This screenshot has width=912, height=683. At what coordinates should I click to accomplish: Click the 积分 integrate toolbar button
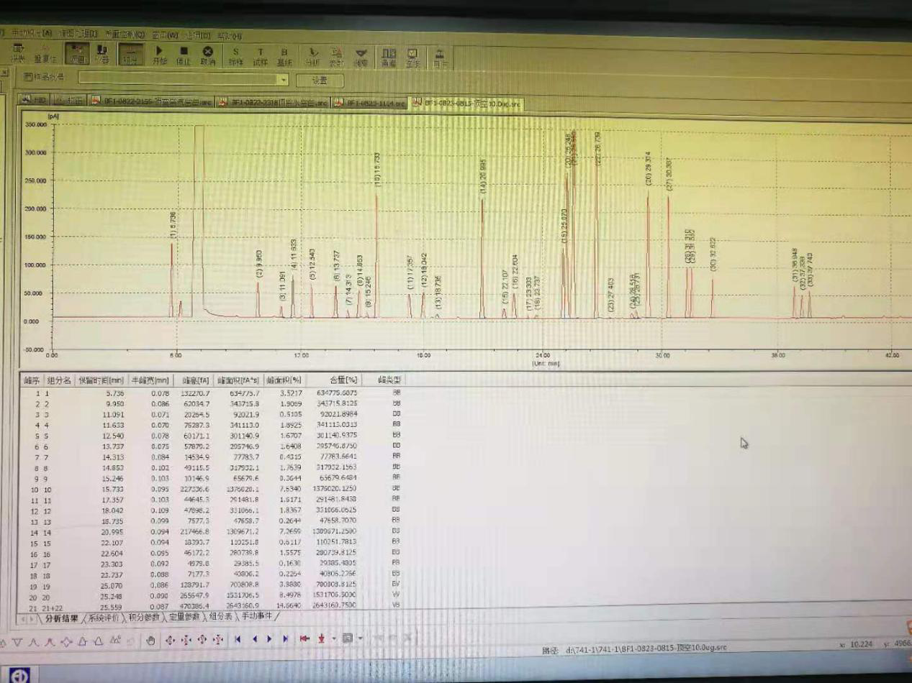[x=130, y=54]
